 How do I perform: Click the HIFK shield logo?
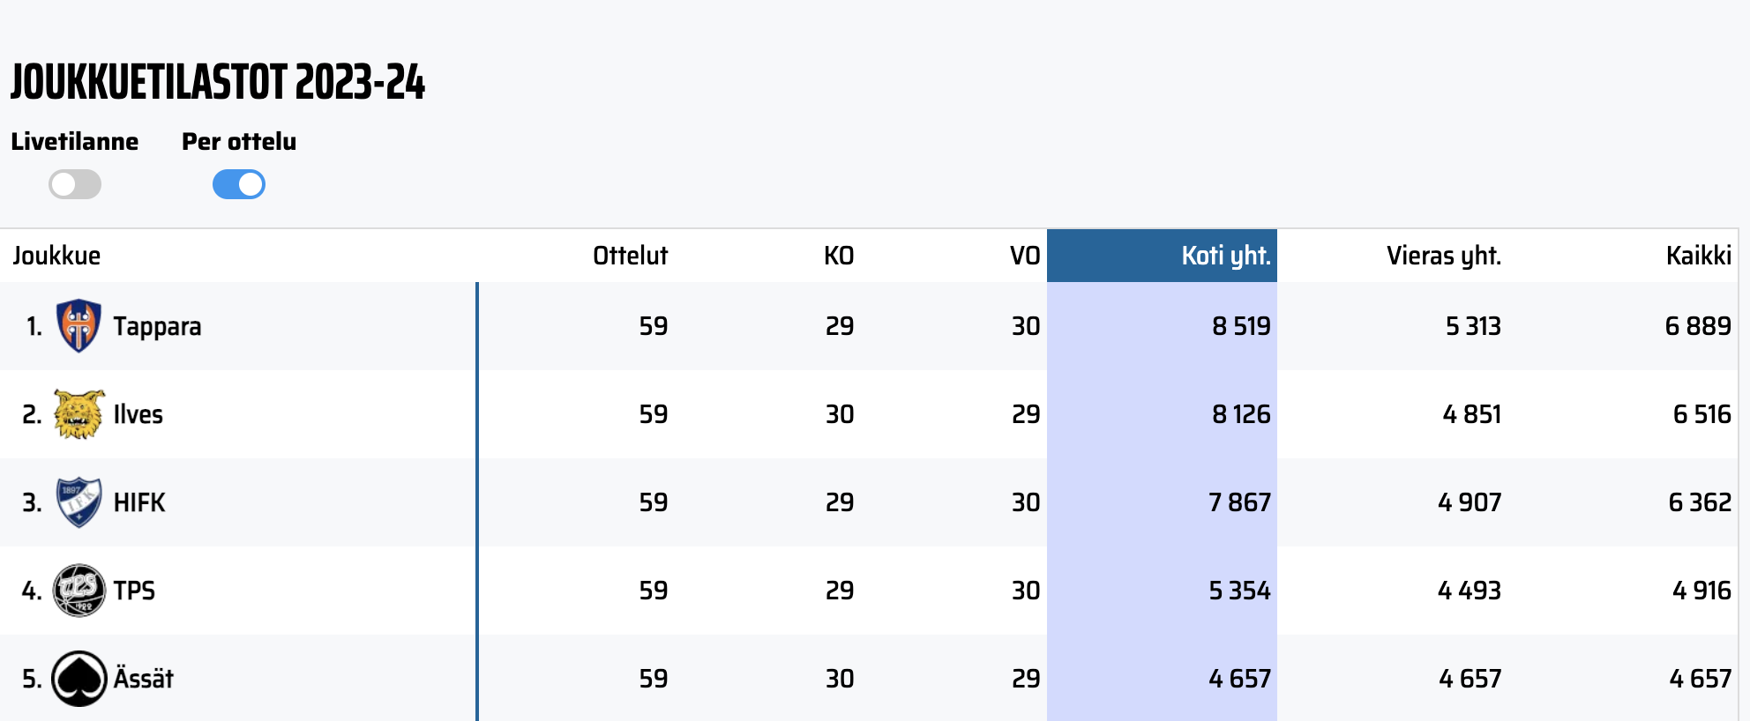click(79, 502)
